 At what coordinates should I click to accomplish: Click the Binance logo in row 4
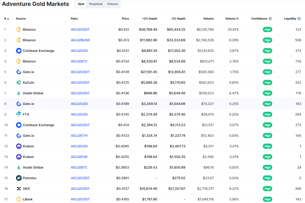19,61
